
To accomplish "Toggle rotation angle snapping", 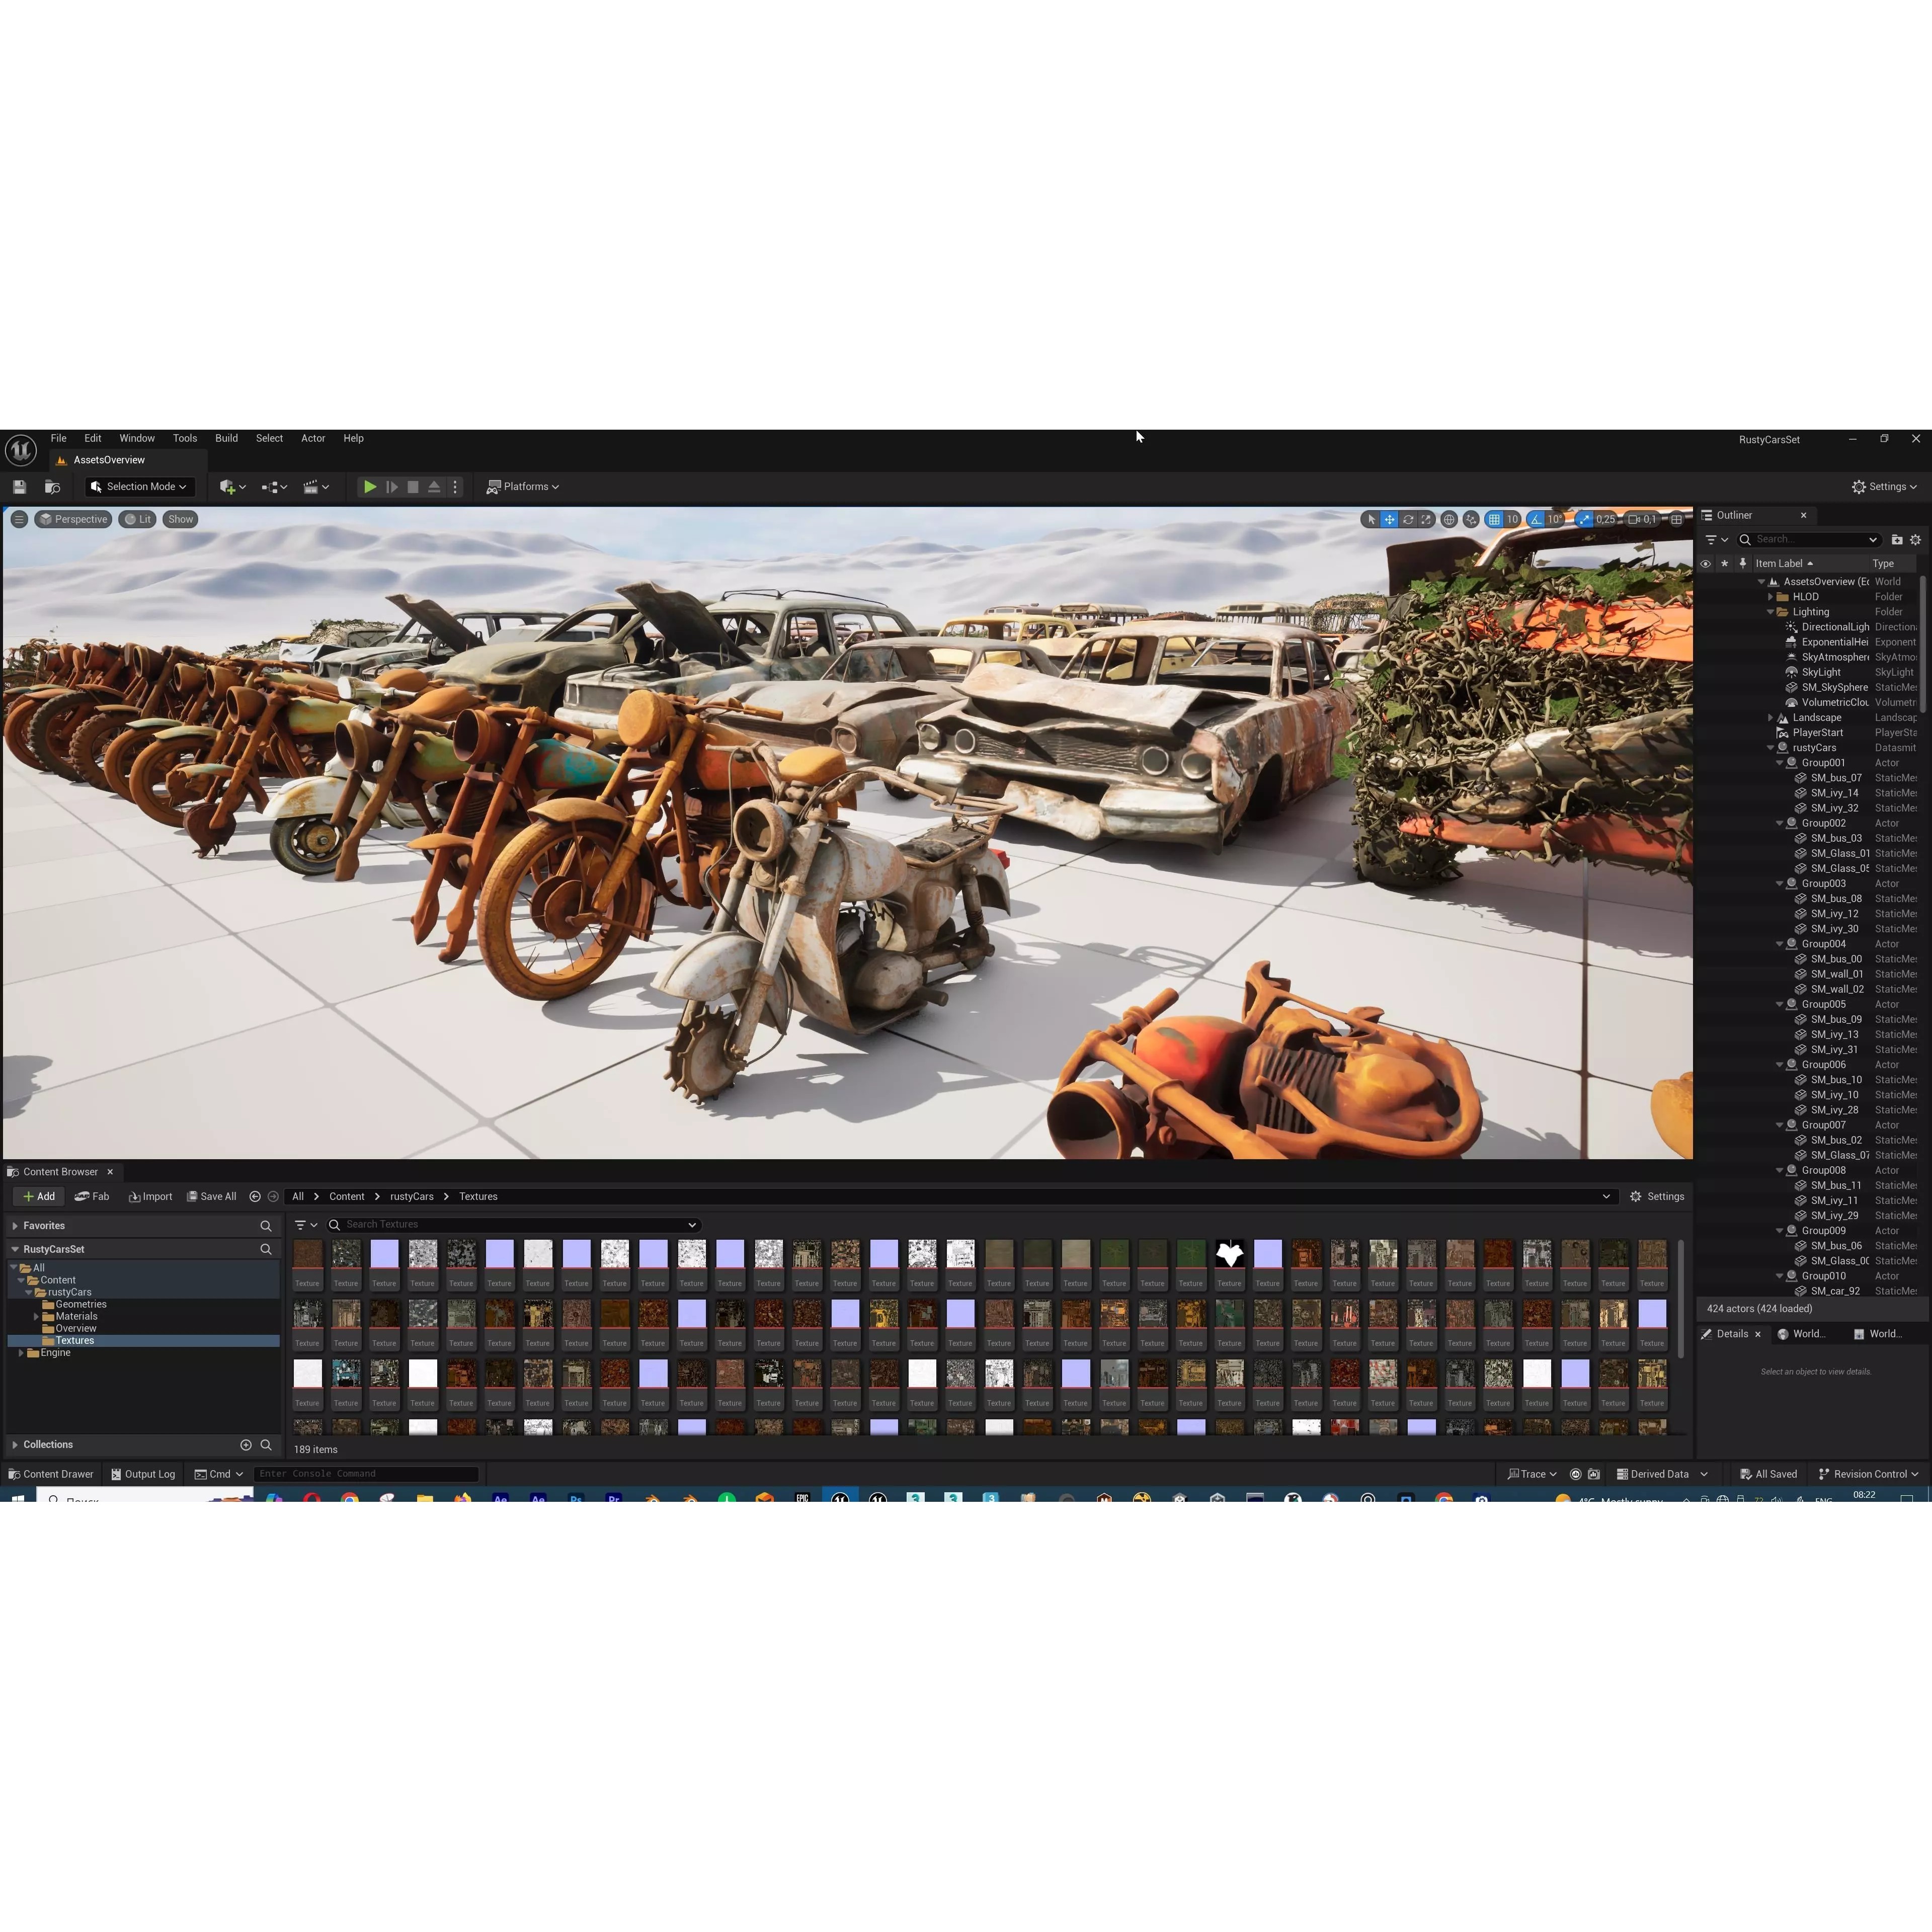I will click(x=1535, y=519).
